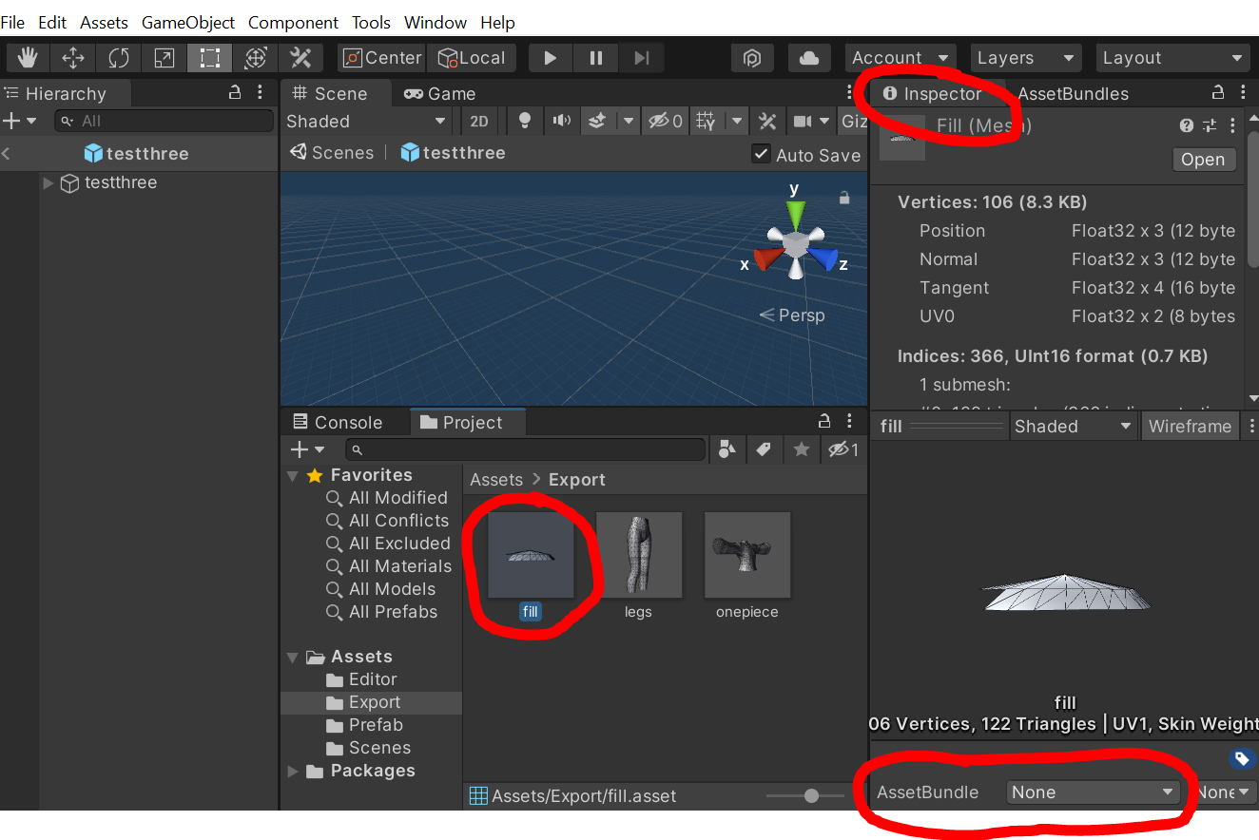
Task: Search by label in Project
Action: 764,449
